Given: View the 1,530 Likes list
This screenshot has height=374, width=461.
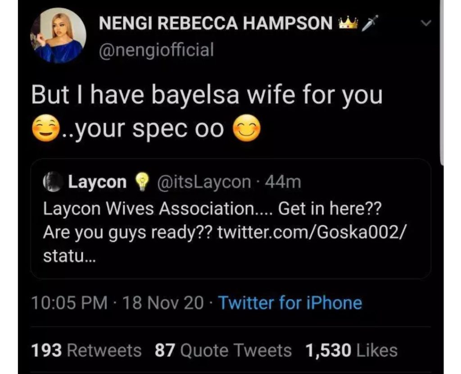Looking at the screenshot, I should pyautogui.click(x=351, y=350).
